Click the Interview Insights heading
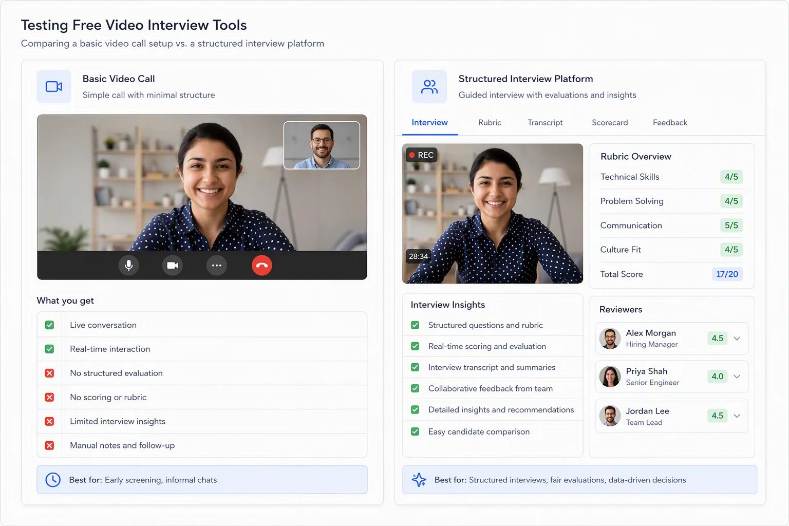Screen dimensions: 789x526 point(448,305)
